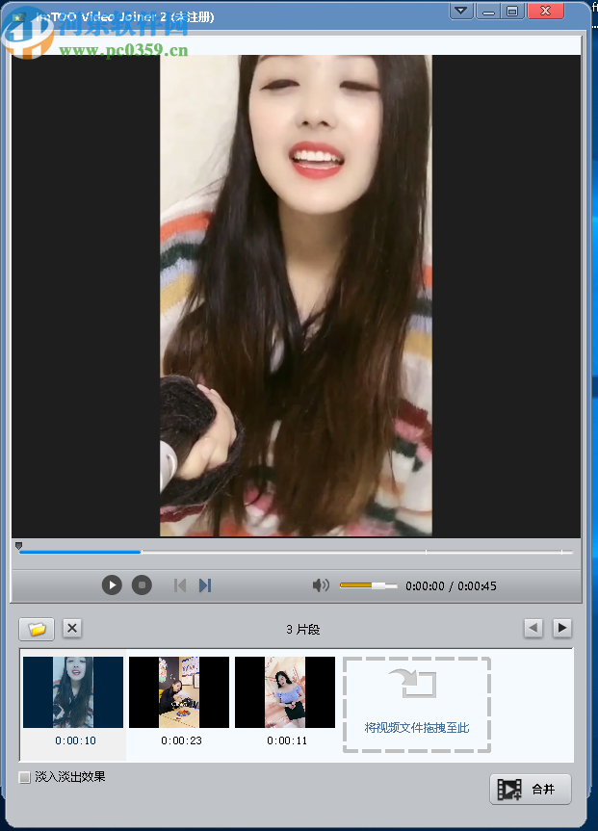This screenshot has height=831, width=598.
Task: Select the 0:00:11 clip thumbnail
Action: 285,692
